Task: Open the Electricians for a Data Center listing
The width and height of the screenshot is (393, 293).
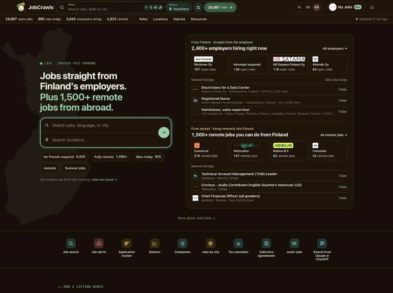Action: coord(269,90)
